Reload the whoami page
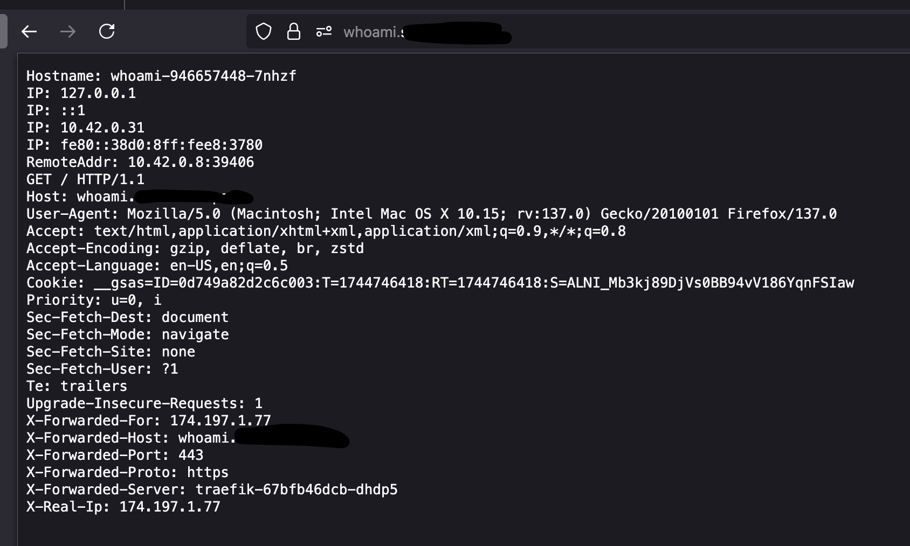The height and width of the screenshot is (546, 910). click(107, 31)
